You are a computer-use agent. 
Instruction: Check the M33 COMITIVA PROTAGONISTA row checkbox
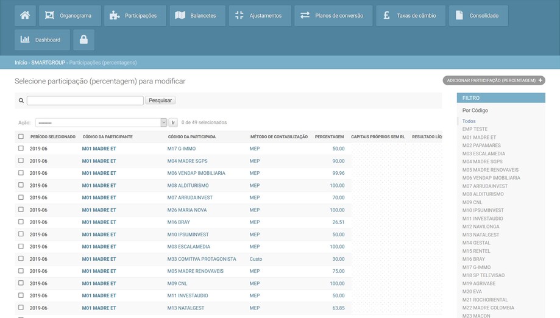(21, 258)
